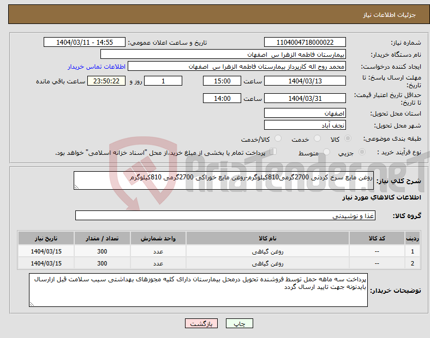Click the general description text area

tap(224, 180)
